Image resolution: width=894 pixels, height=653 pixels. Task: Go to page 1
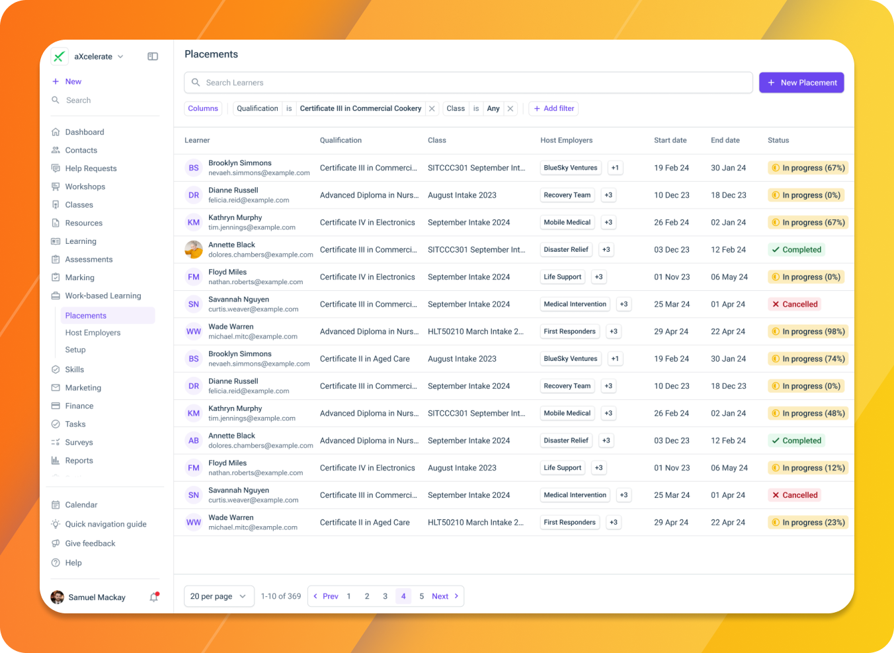pyautogui.click(x=348, y=596)
